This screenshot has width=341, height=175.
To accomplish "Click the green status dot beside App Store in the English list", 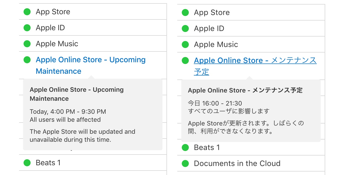I will coord(27,12).
